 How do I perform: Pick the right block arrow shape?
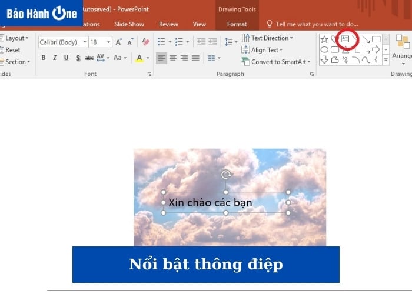[x=376, y=49]
